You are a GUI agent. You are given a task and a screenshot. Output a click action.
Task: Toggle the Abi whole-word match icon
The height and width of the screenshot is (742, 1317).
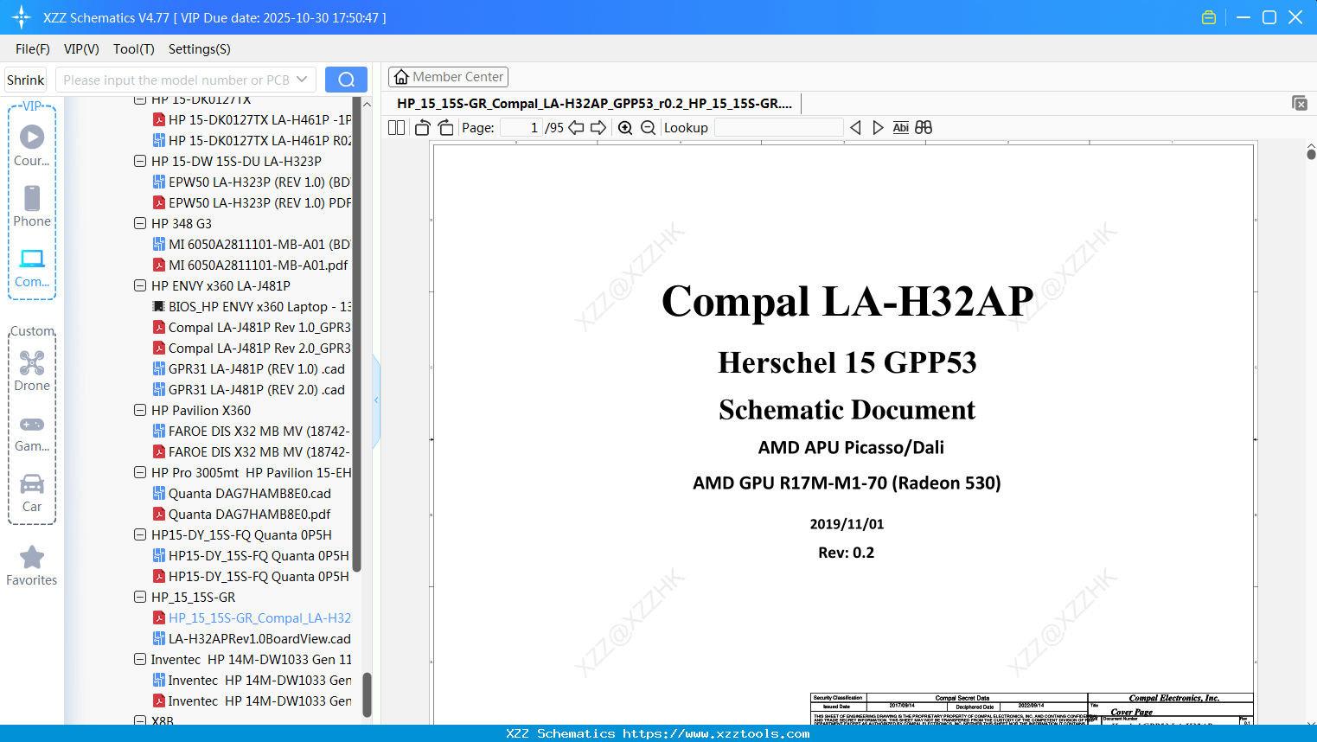pyautogui.click(x=900, y=127)
